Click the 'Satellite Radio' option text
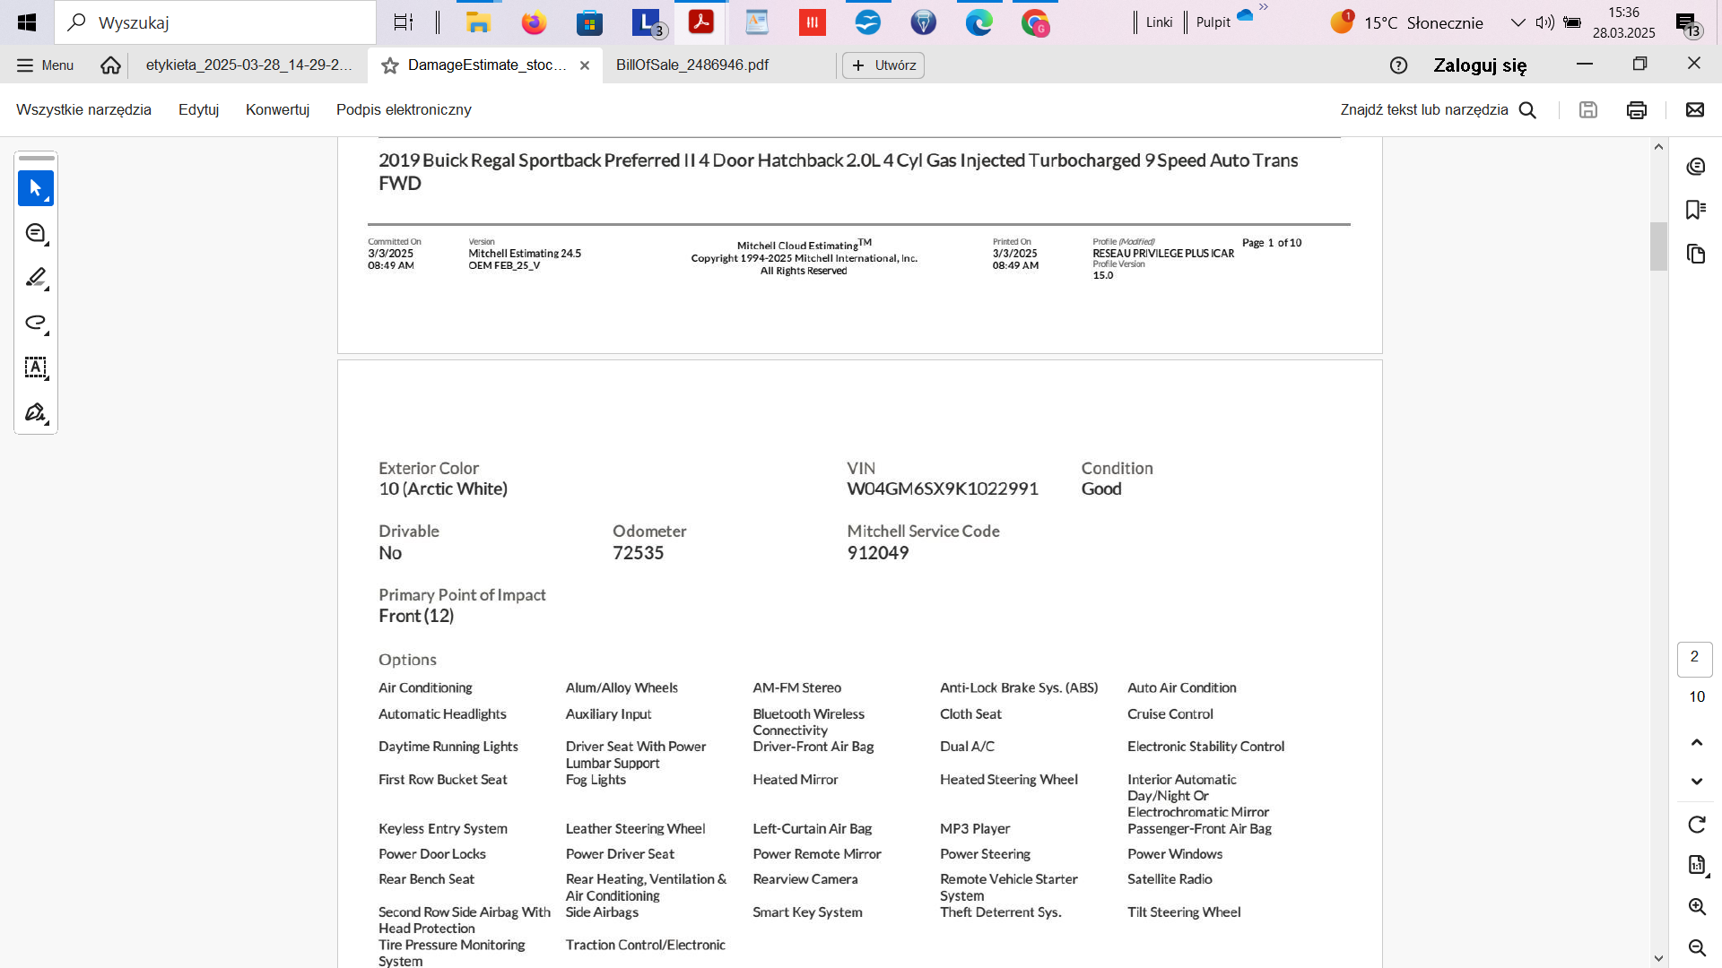 [x=1170, y=879]
